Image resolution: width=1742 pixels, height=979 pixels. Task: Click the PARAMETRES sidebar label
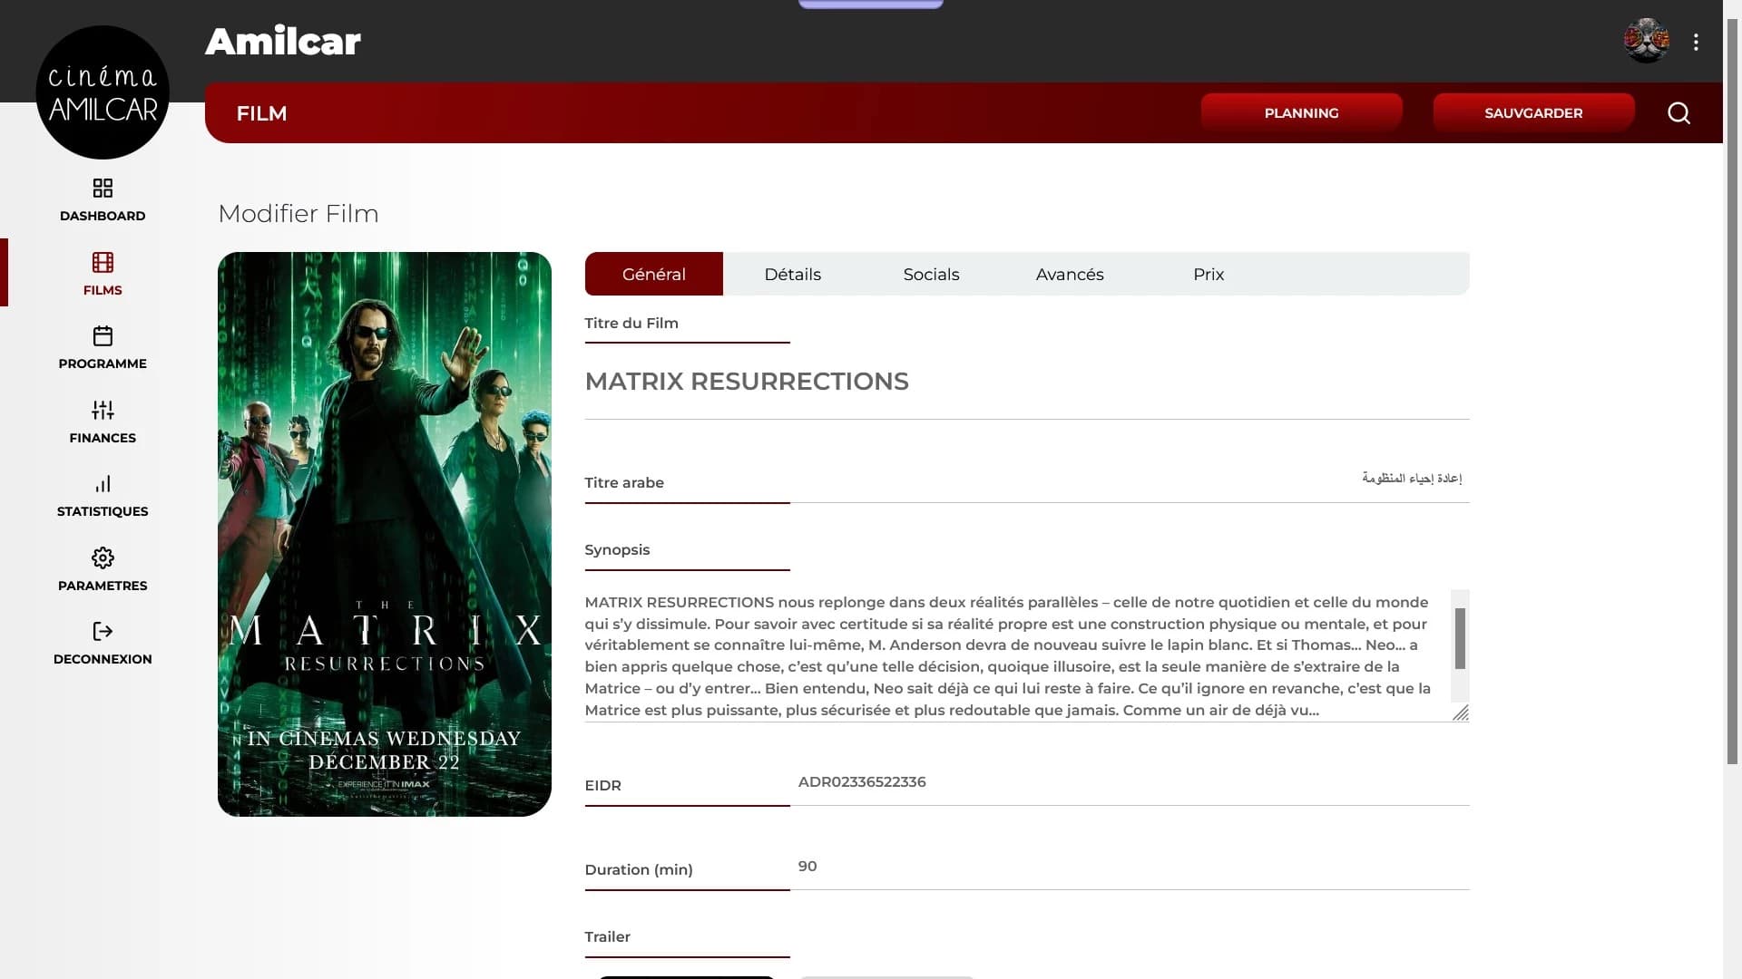(103, 586)
